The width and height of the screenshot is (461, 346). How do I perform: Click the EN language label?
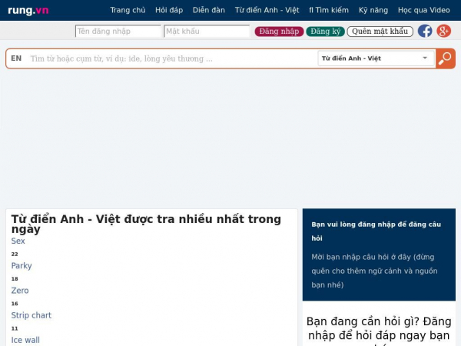16,58
